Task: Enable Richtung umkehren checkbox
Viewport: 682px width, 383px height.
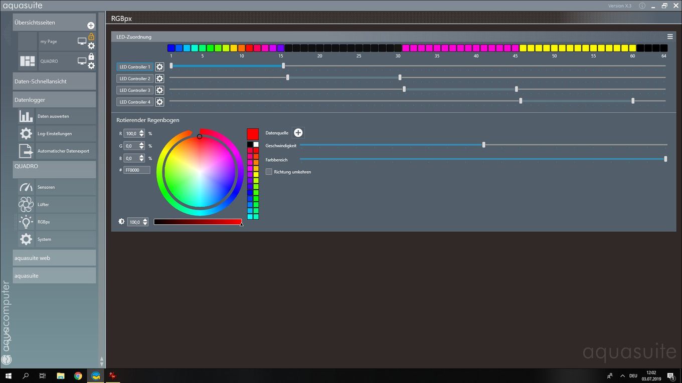Action: pos(269,172)
